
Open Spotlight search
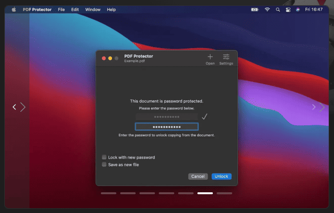pos(278,10)
